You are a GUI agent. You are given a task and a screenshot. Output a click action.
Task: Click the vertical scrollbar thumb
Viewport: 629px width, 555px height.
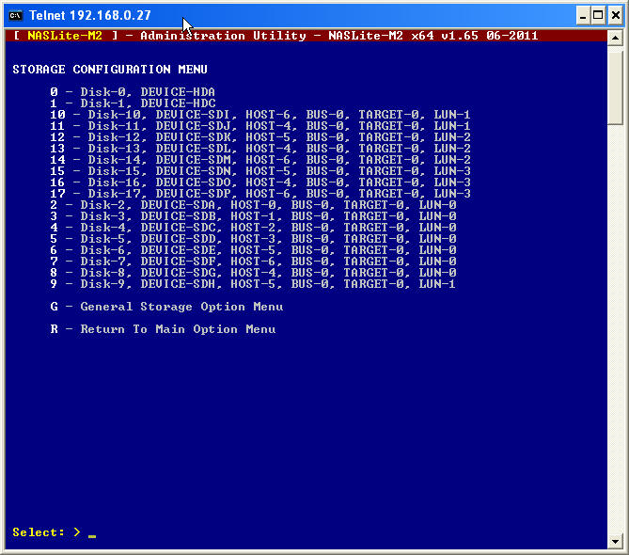tap(615, 86)
